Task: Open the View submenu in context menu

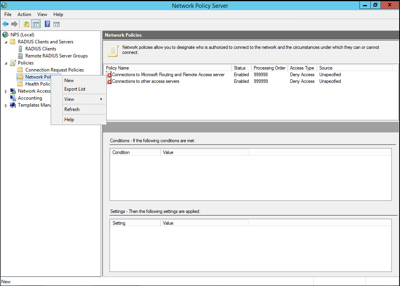Action: pyautogui.click(x=69, y=99)
